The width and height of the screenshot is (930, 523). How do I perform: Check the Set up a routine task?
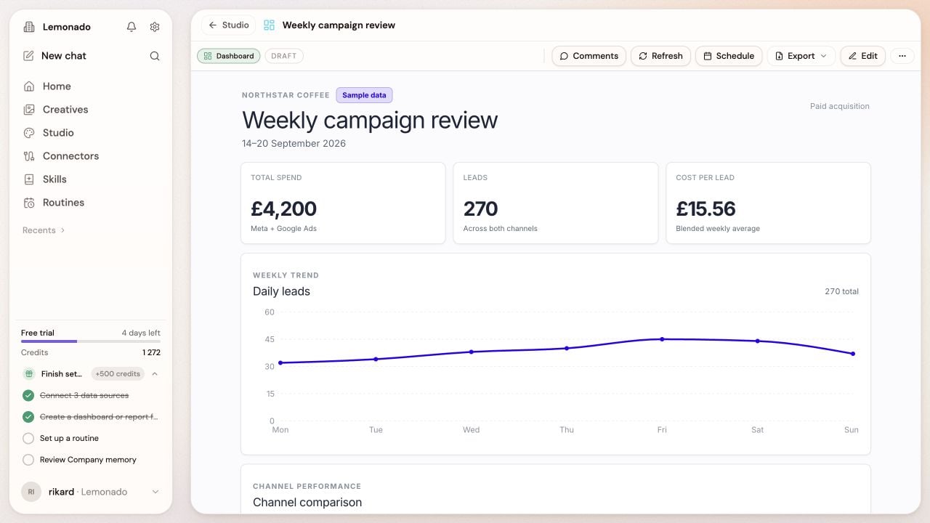click(x=28, y=439)
